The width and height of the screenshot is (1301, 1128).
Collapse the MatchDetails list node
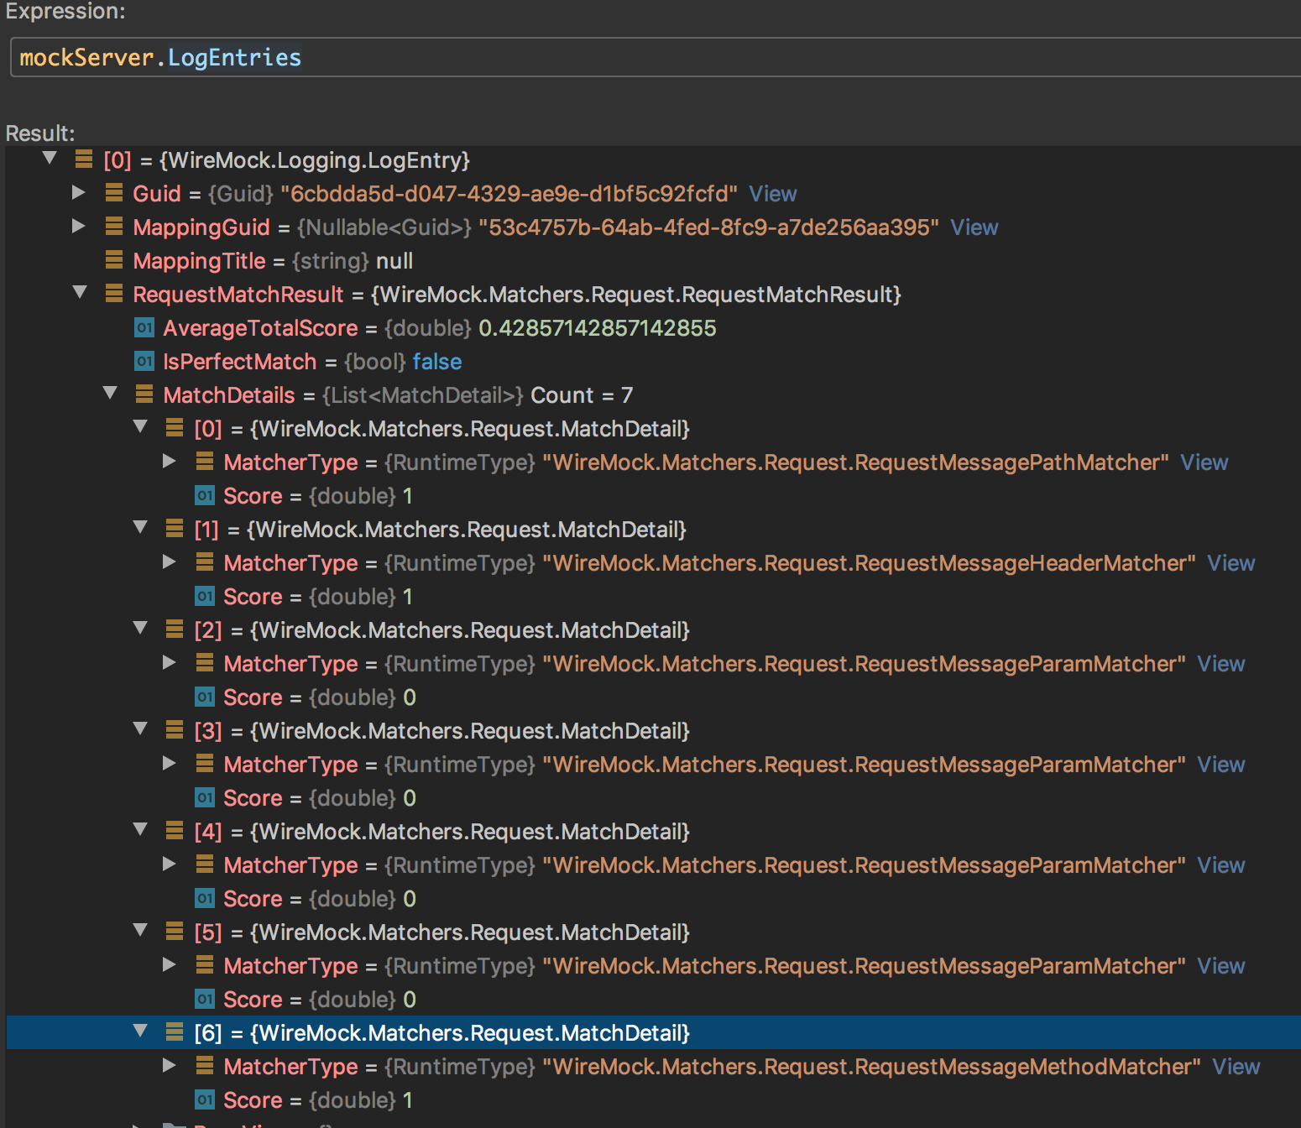(110, 393)
